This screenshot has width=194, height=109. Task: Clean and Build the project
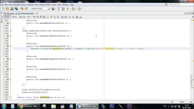pyautogui.click(x=63, y=9)
